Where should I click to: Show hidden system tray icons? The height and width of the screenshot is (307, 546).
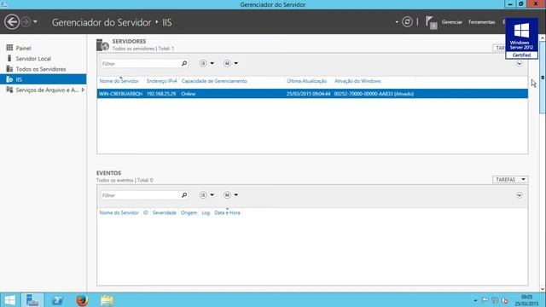coord(475,300)
